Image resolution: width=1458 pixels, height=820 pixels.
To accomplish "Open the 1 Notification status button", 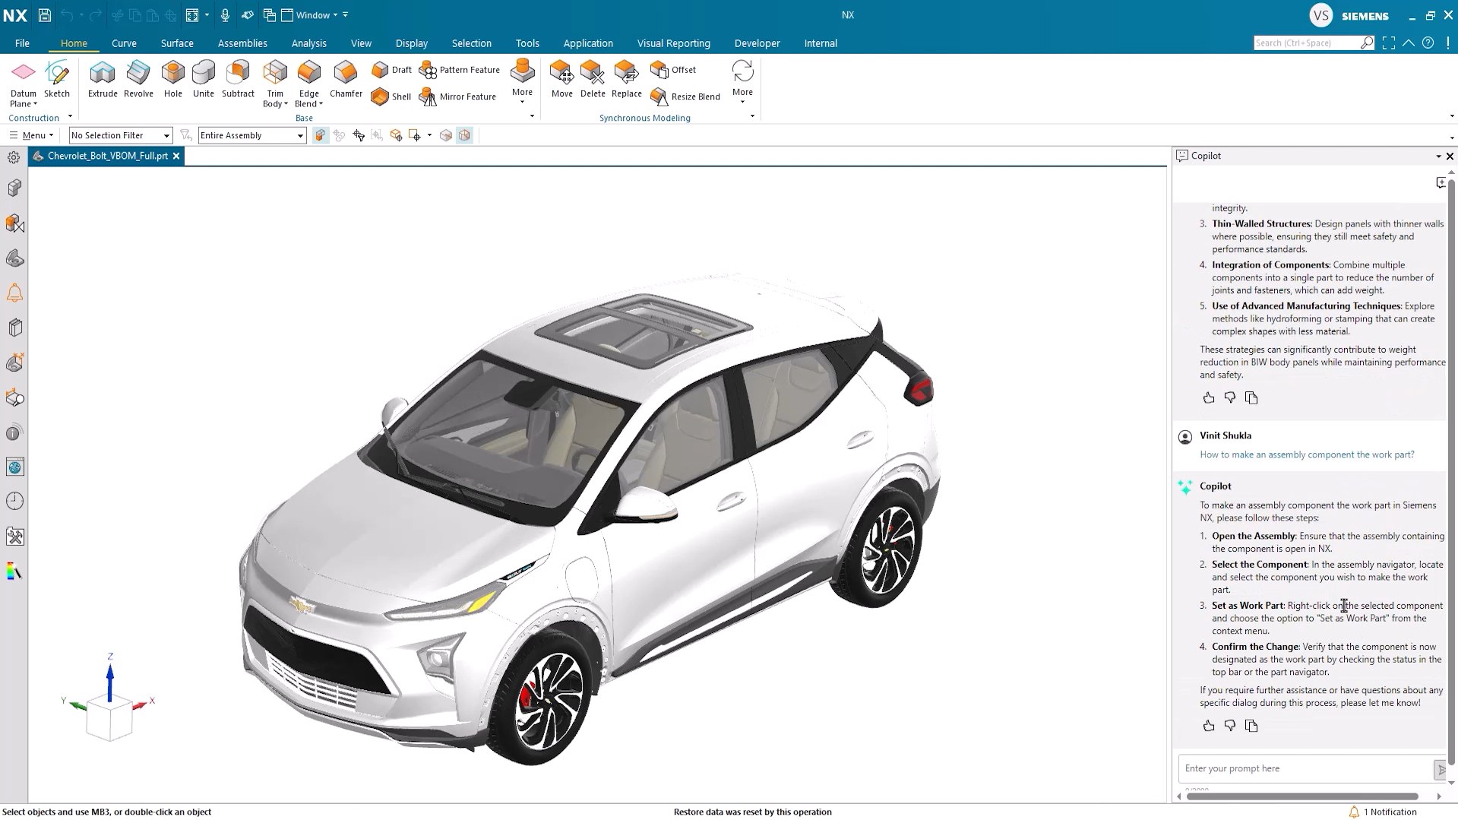I will (x=1383, y=812).
